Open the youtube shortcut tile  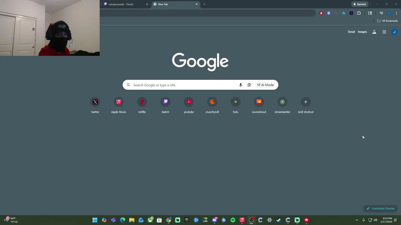tap(189, 106)
